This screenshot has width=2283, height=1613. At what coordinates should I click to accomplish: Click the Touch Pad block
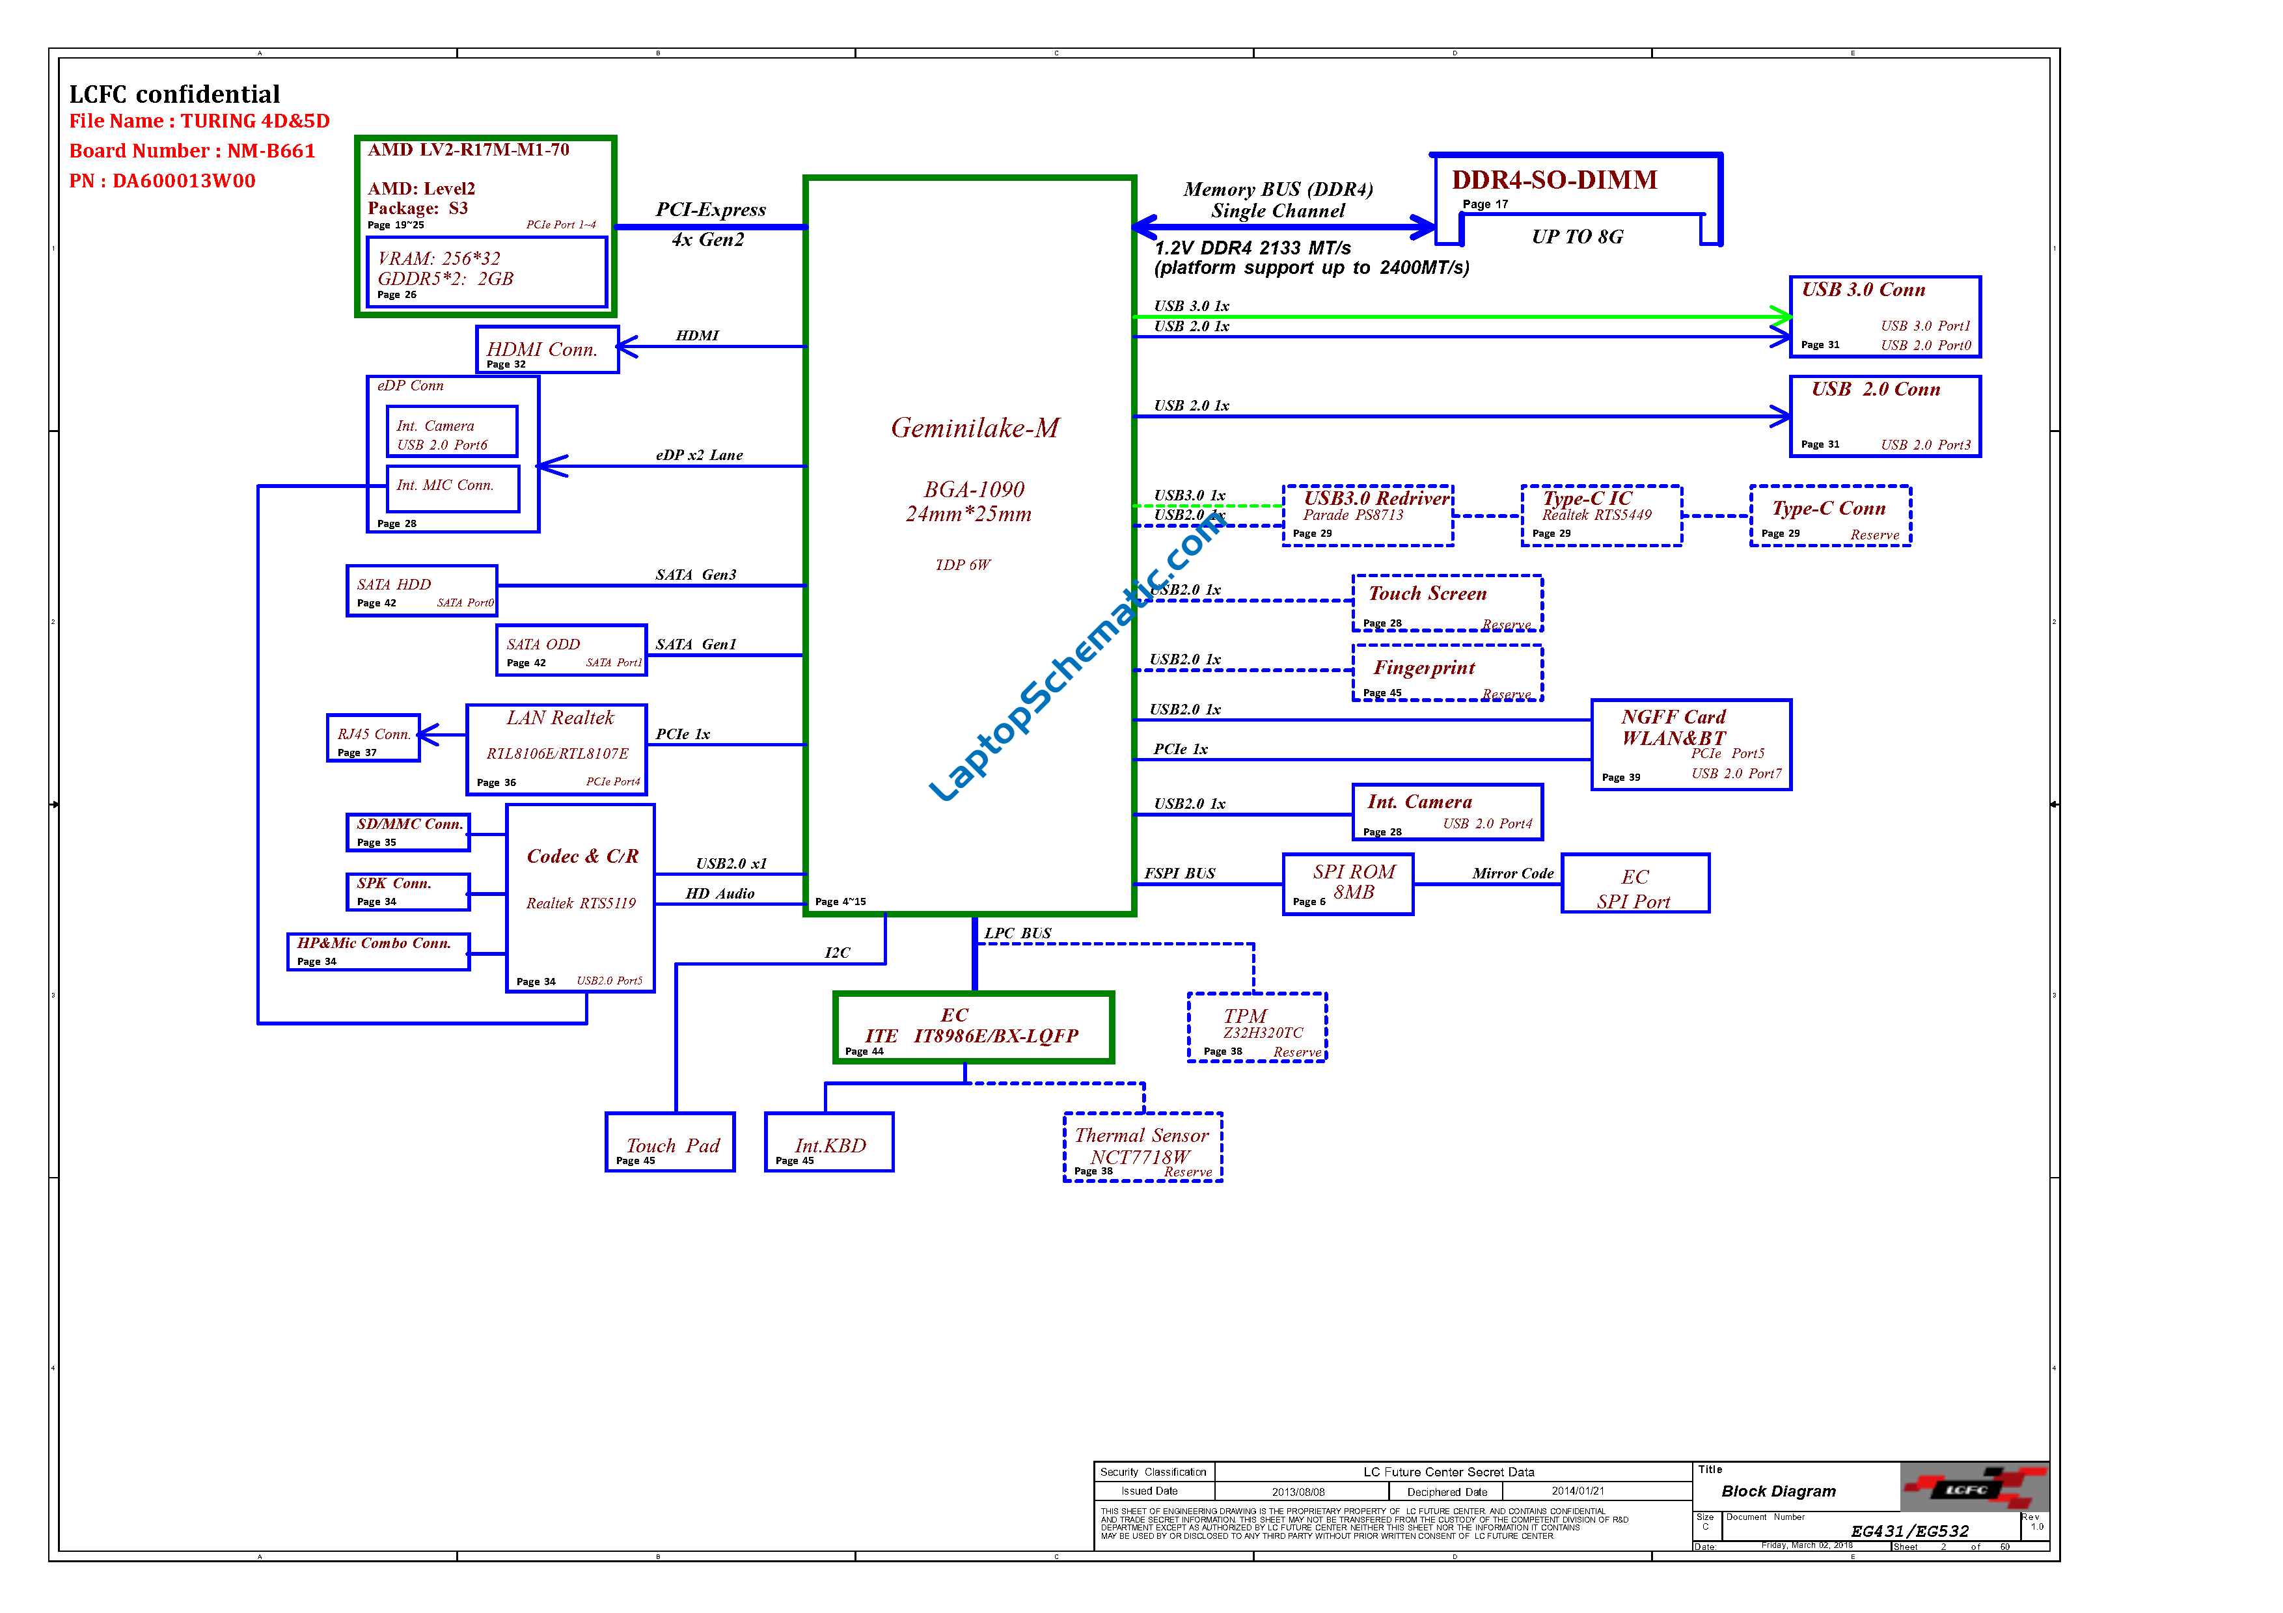click(670, 1142)
